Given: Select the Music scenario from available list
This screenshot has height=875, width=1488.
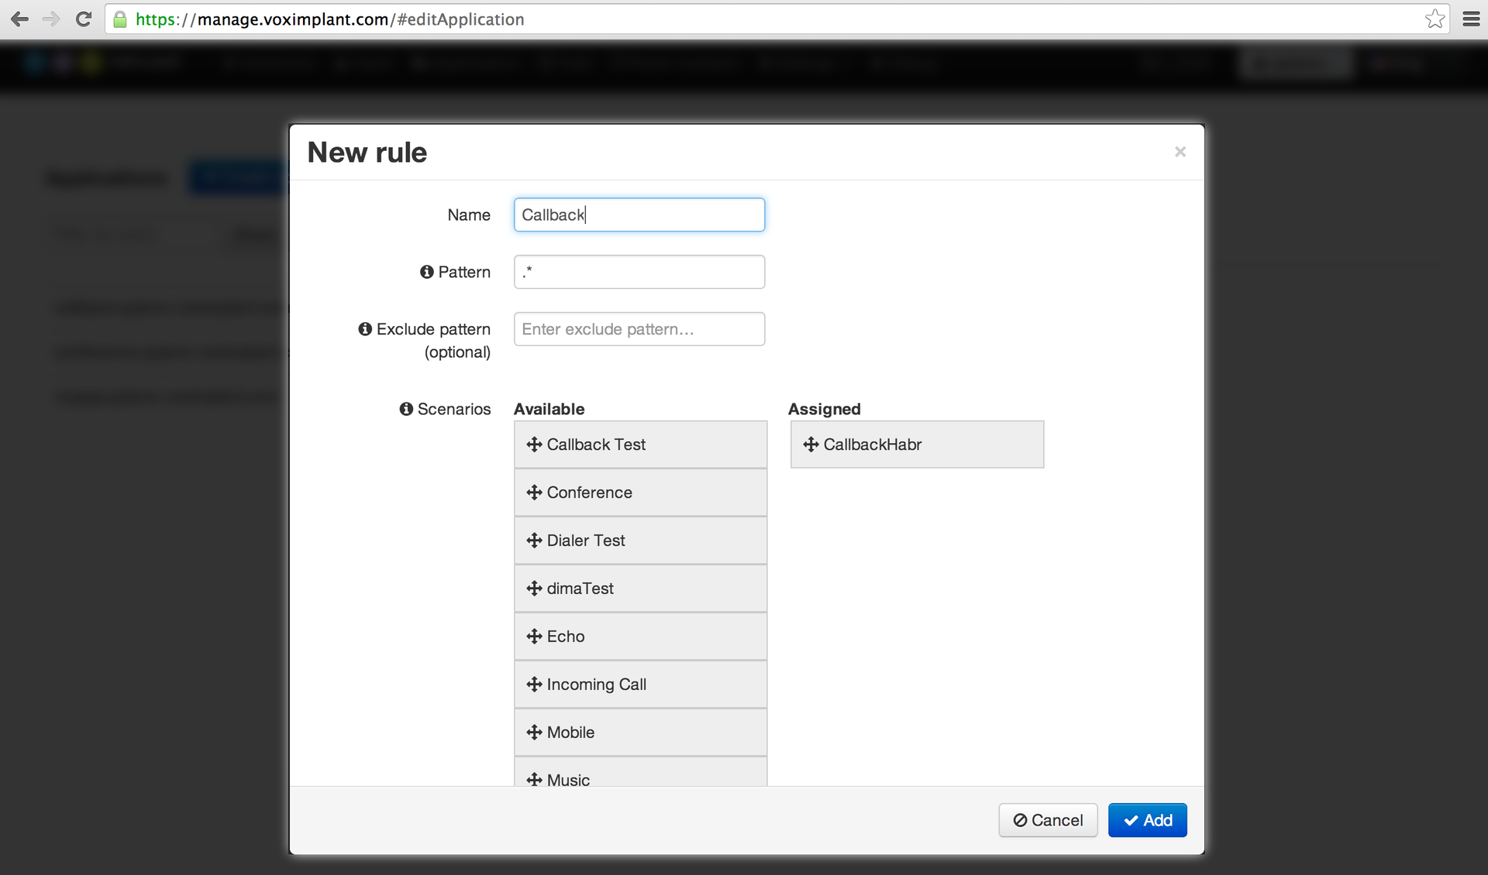Looking at the screenshot, I should [x=640, y=779].
